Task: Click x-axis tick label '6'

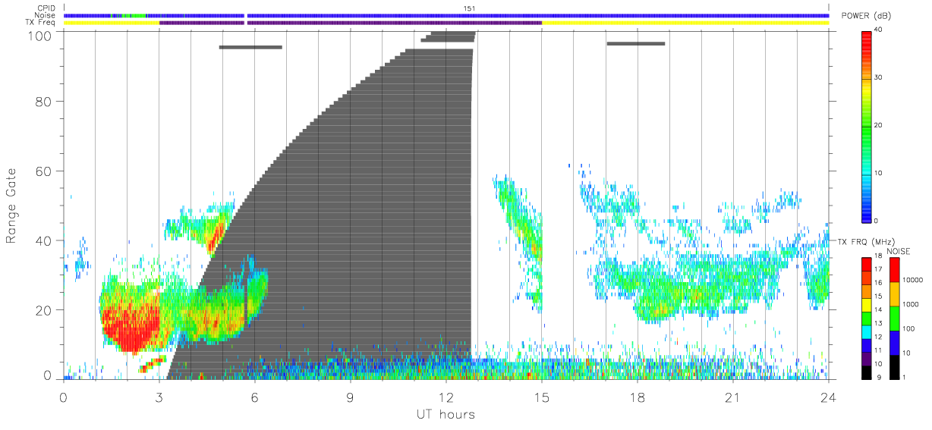Action: pos(255,397)
